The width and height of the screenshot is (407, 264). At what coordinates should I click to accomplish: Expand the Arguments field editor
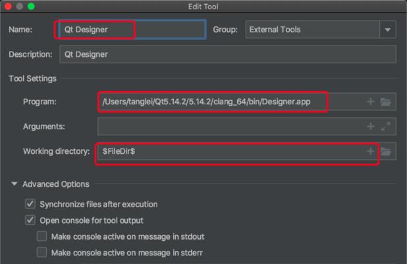(385, 127)
